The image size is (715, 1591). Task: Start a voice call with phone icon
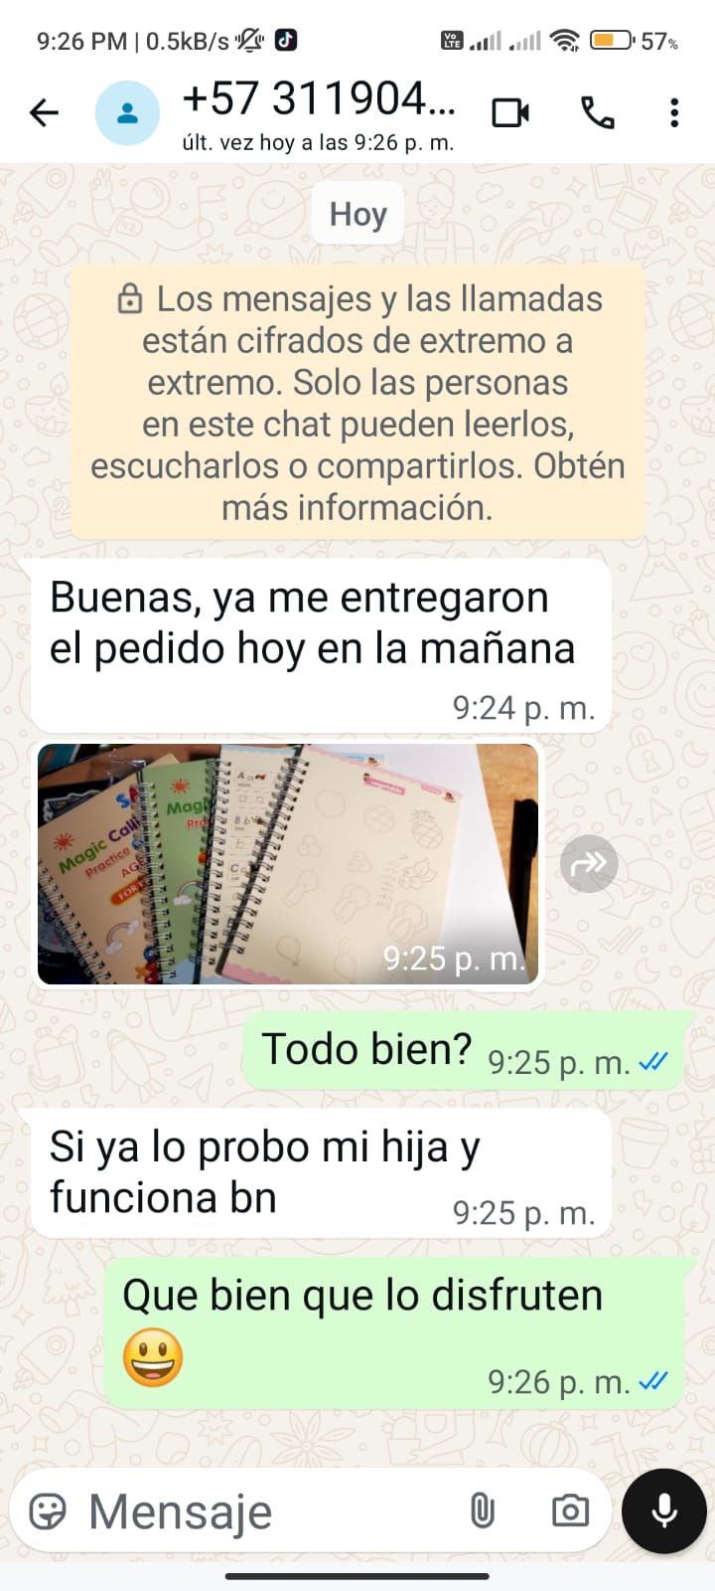[598, 113]
